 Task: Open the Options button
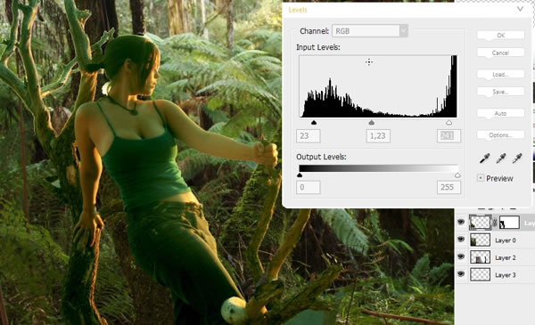500,135
